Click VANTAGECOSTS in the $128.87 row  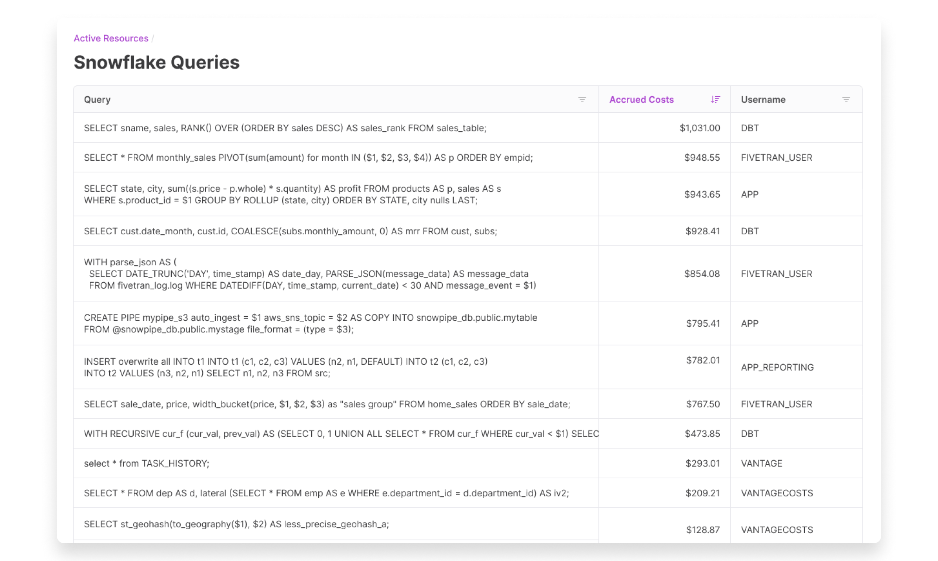[777, 530]
